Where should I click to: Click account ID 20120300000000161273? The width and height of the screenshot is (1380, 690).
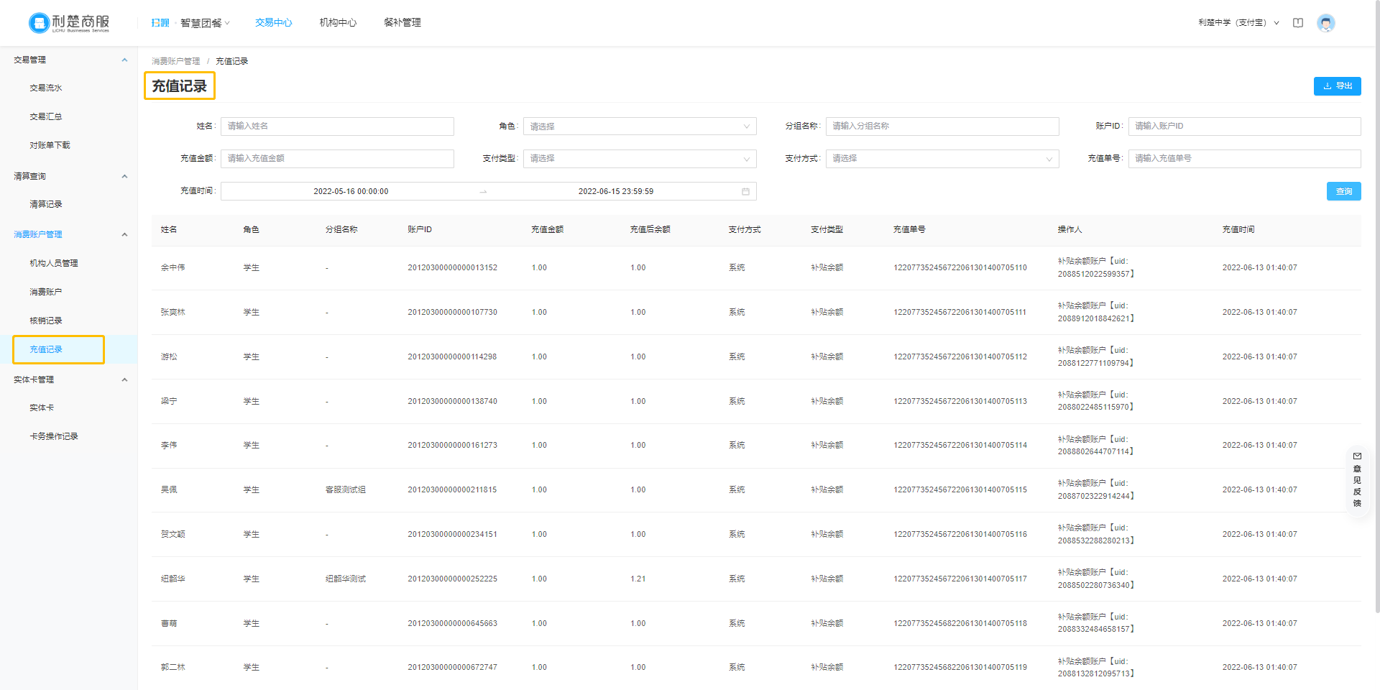tap(452, 445)
